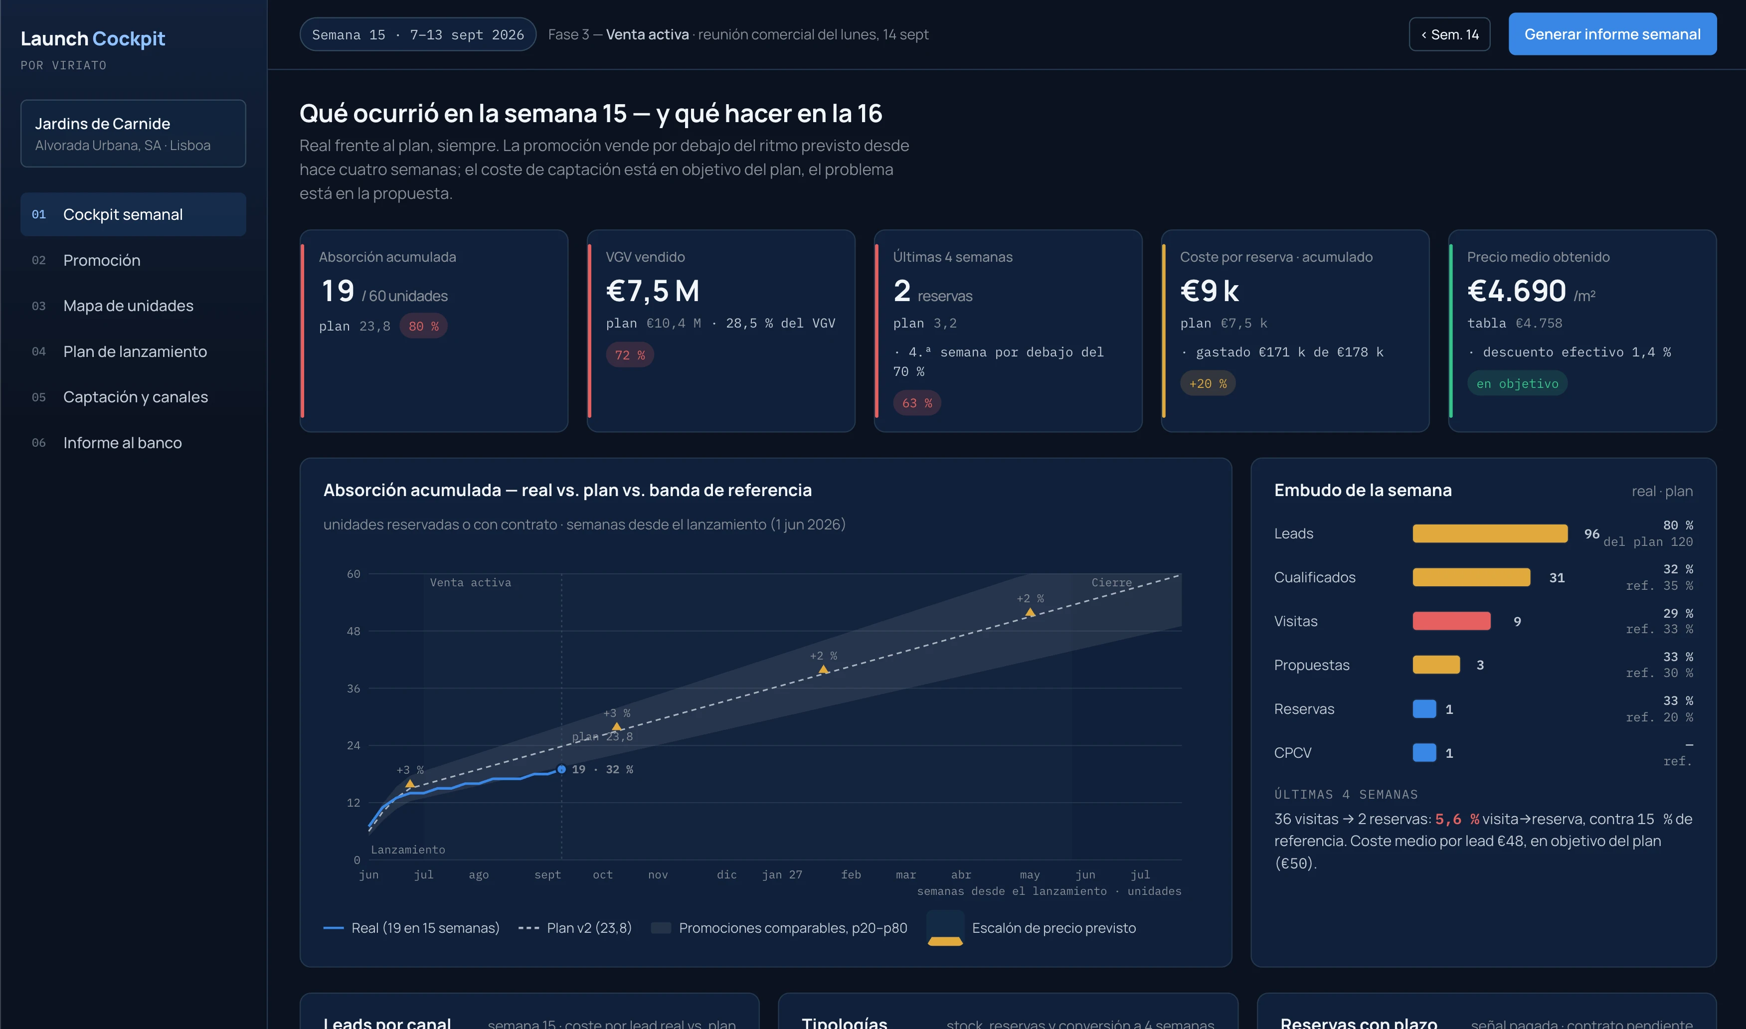Image resolution: width=1746 pixels, height=1029 pixels.
Task: Click the 'en objetivo' badge
Action: point(1517,383)
